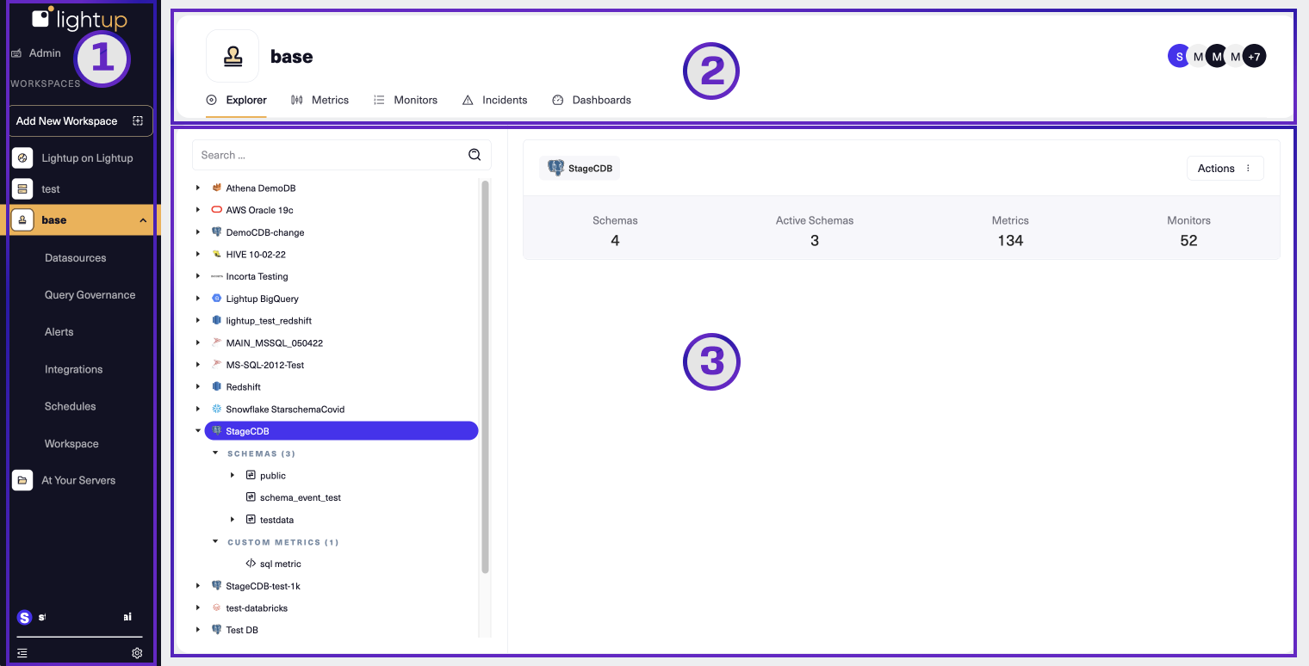Click the testdata schema icon

[251, 520]
